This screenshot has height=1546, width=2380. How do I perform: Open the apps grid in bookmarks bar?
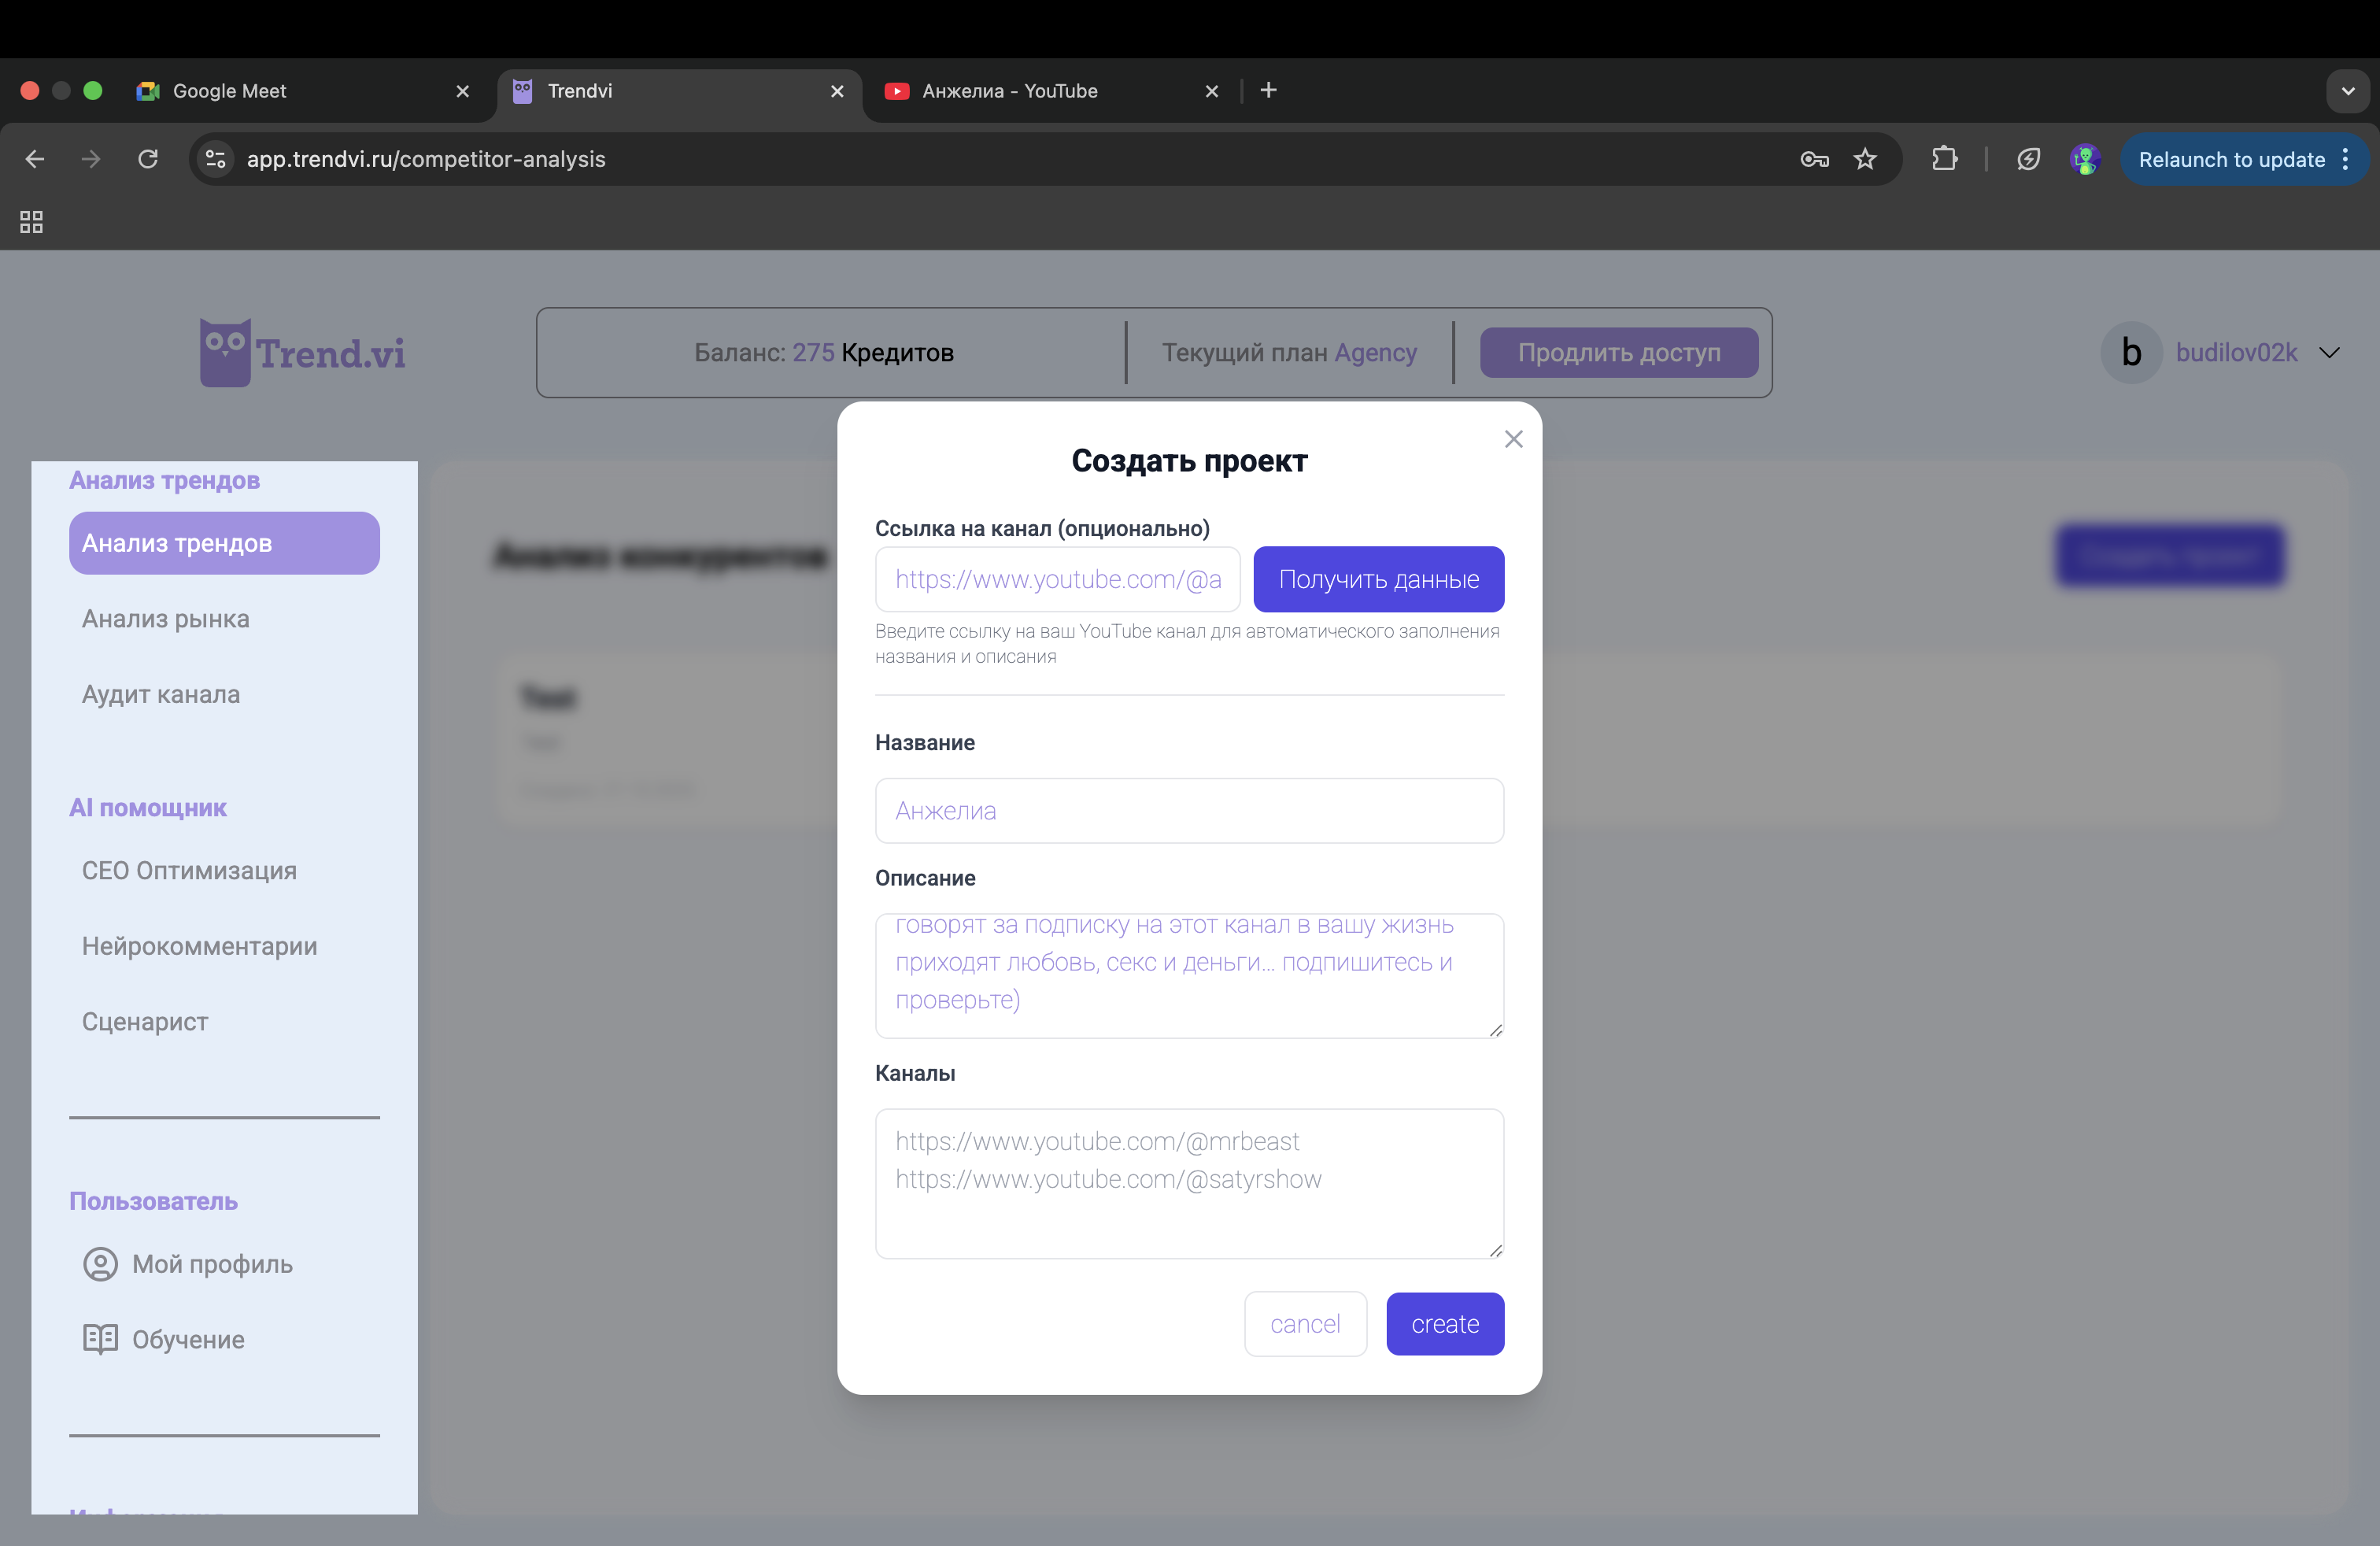click(31, 222)
